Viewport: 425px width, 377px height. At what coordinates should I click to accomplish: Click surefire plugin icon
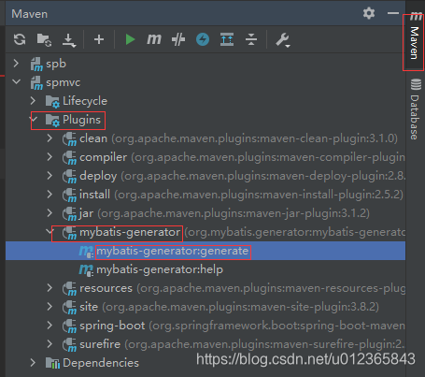pyautogui.click(x=69, y=345)
